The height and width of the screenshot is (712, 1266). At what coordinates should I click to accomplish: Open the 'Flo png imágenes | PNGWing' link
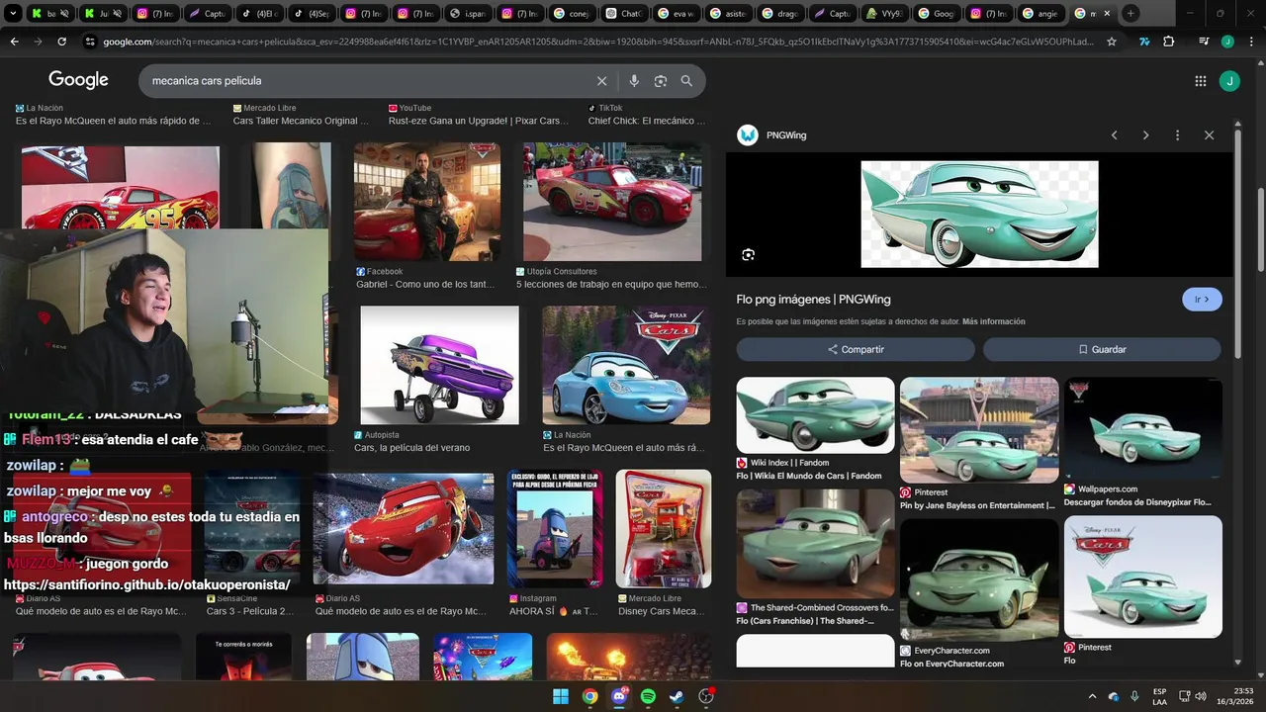[x=813, y=300]
